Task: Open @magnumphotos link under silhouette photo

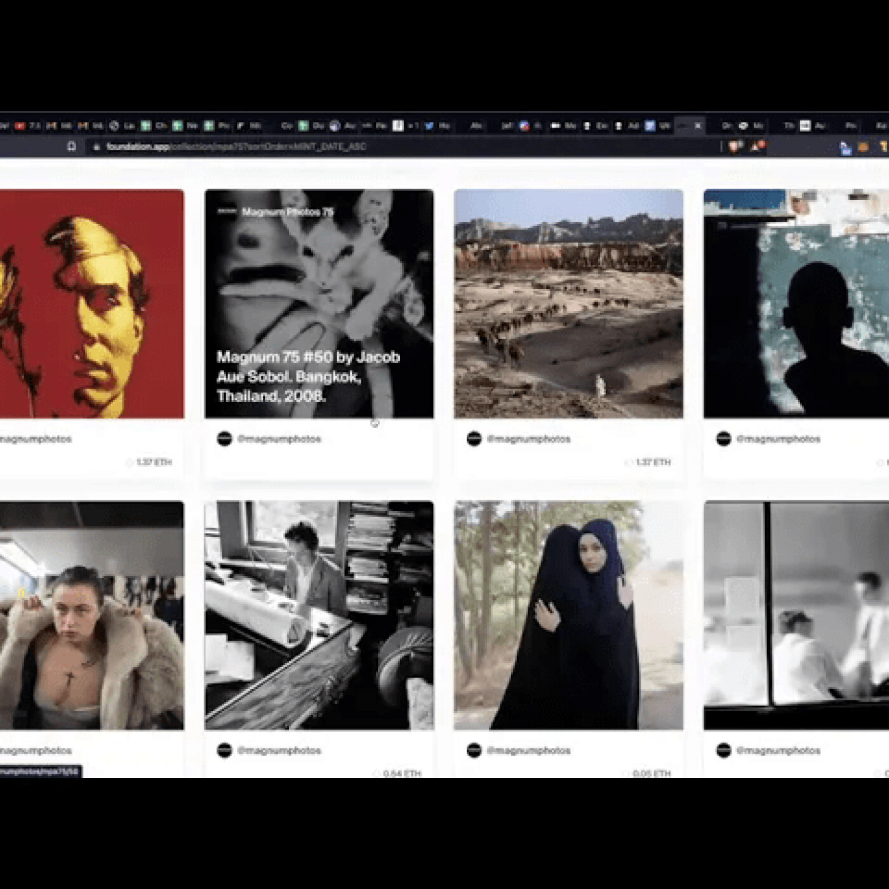Action: pyautogui.click(x=779, y=439)
